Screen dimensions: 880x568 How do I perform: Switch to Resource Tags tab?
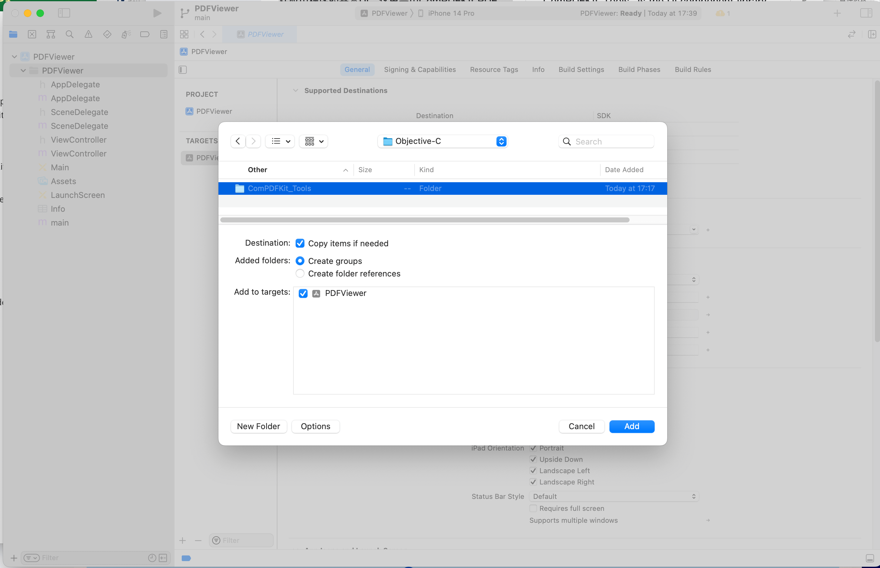[x=494, y=70]
